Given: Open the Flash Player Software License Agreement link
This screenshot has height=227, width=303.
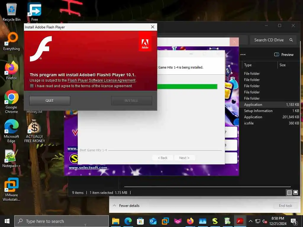Looking at the screenshot, I should 101,80.
